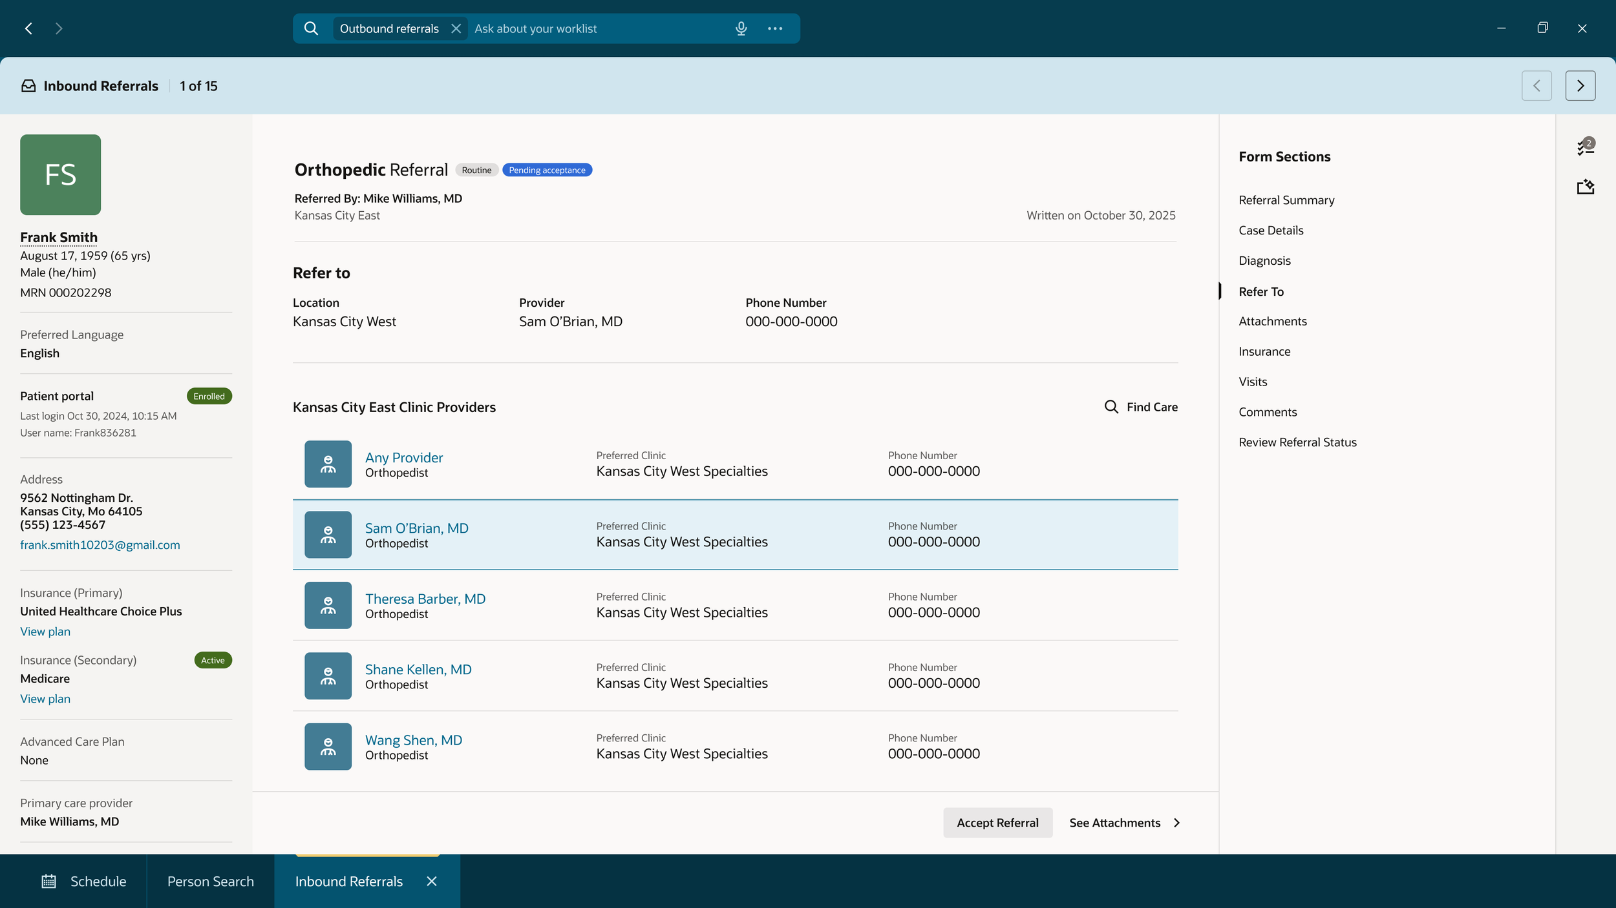The image size is (1616, 908).
Task: Click the Wang Shen provider avatar icon
Action: pyautogui.click(x=328, y=746)
